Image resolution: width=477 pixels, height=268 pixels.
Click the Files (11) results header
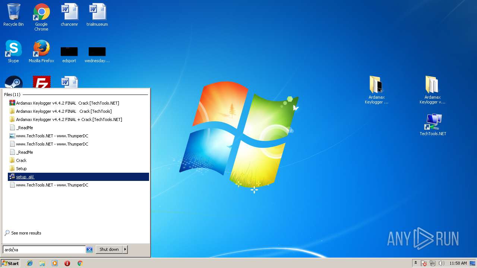click(12, 95)
